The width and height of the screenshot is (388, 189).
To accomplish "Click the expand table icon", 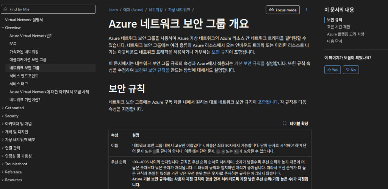I will click(x=285, y=123).
